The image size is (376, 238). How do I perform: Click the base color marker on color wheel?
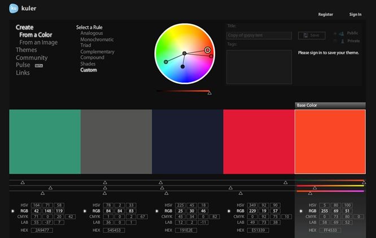pyautogui.click(x=208, y=50)
